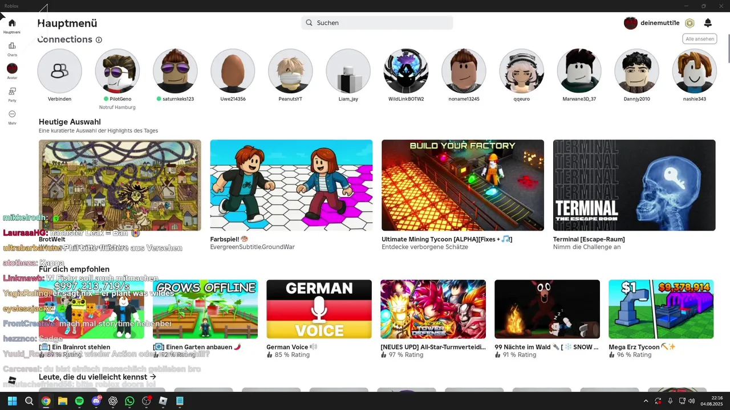Click the update sync tray icon
730x410 pixels.
tap(658, 401)
